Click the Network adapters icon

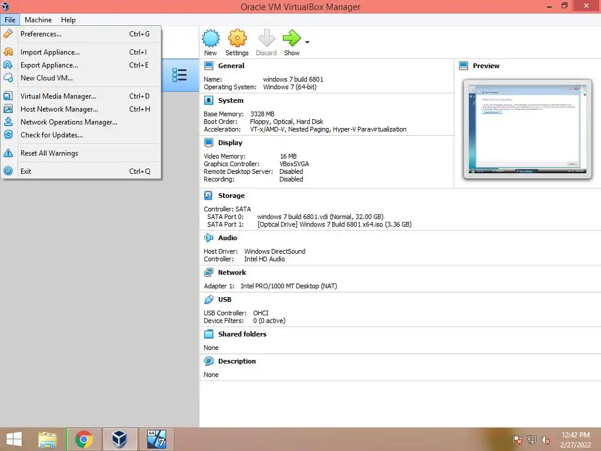(208, 272)
